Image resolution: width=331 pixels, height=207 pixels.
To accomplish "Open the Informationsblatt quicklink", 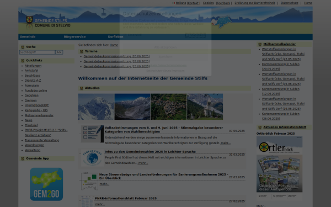I will [37, 105].
